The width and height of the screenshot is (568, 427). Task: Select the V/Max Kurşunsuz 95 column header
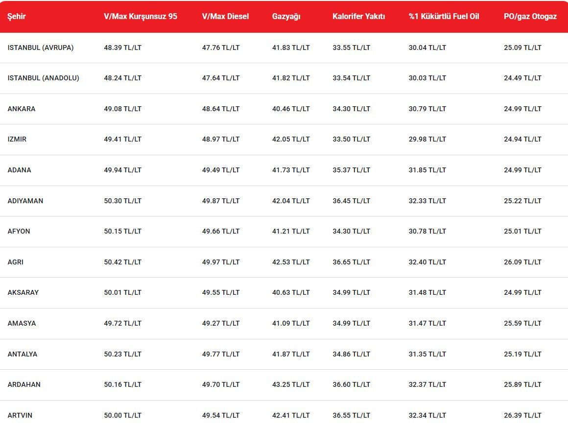pyautogui.click(x=141, y=16)
